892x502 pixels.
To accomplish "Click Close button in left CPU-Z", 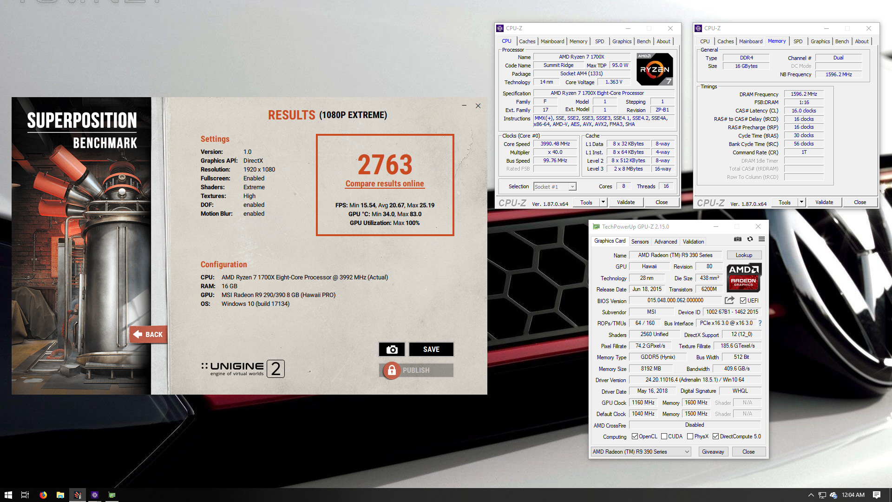I will (662, 202).
